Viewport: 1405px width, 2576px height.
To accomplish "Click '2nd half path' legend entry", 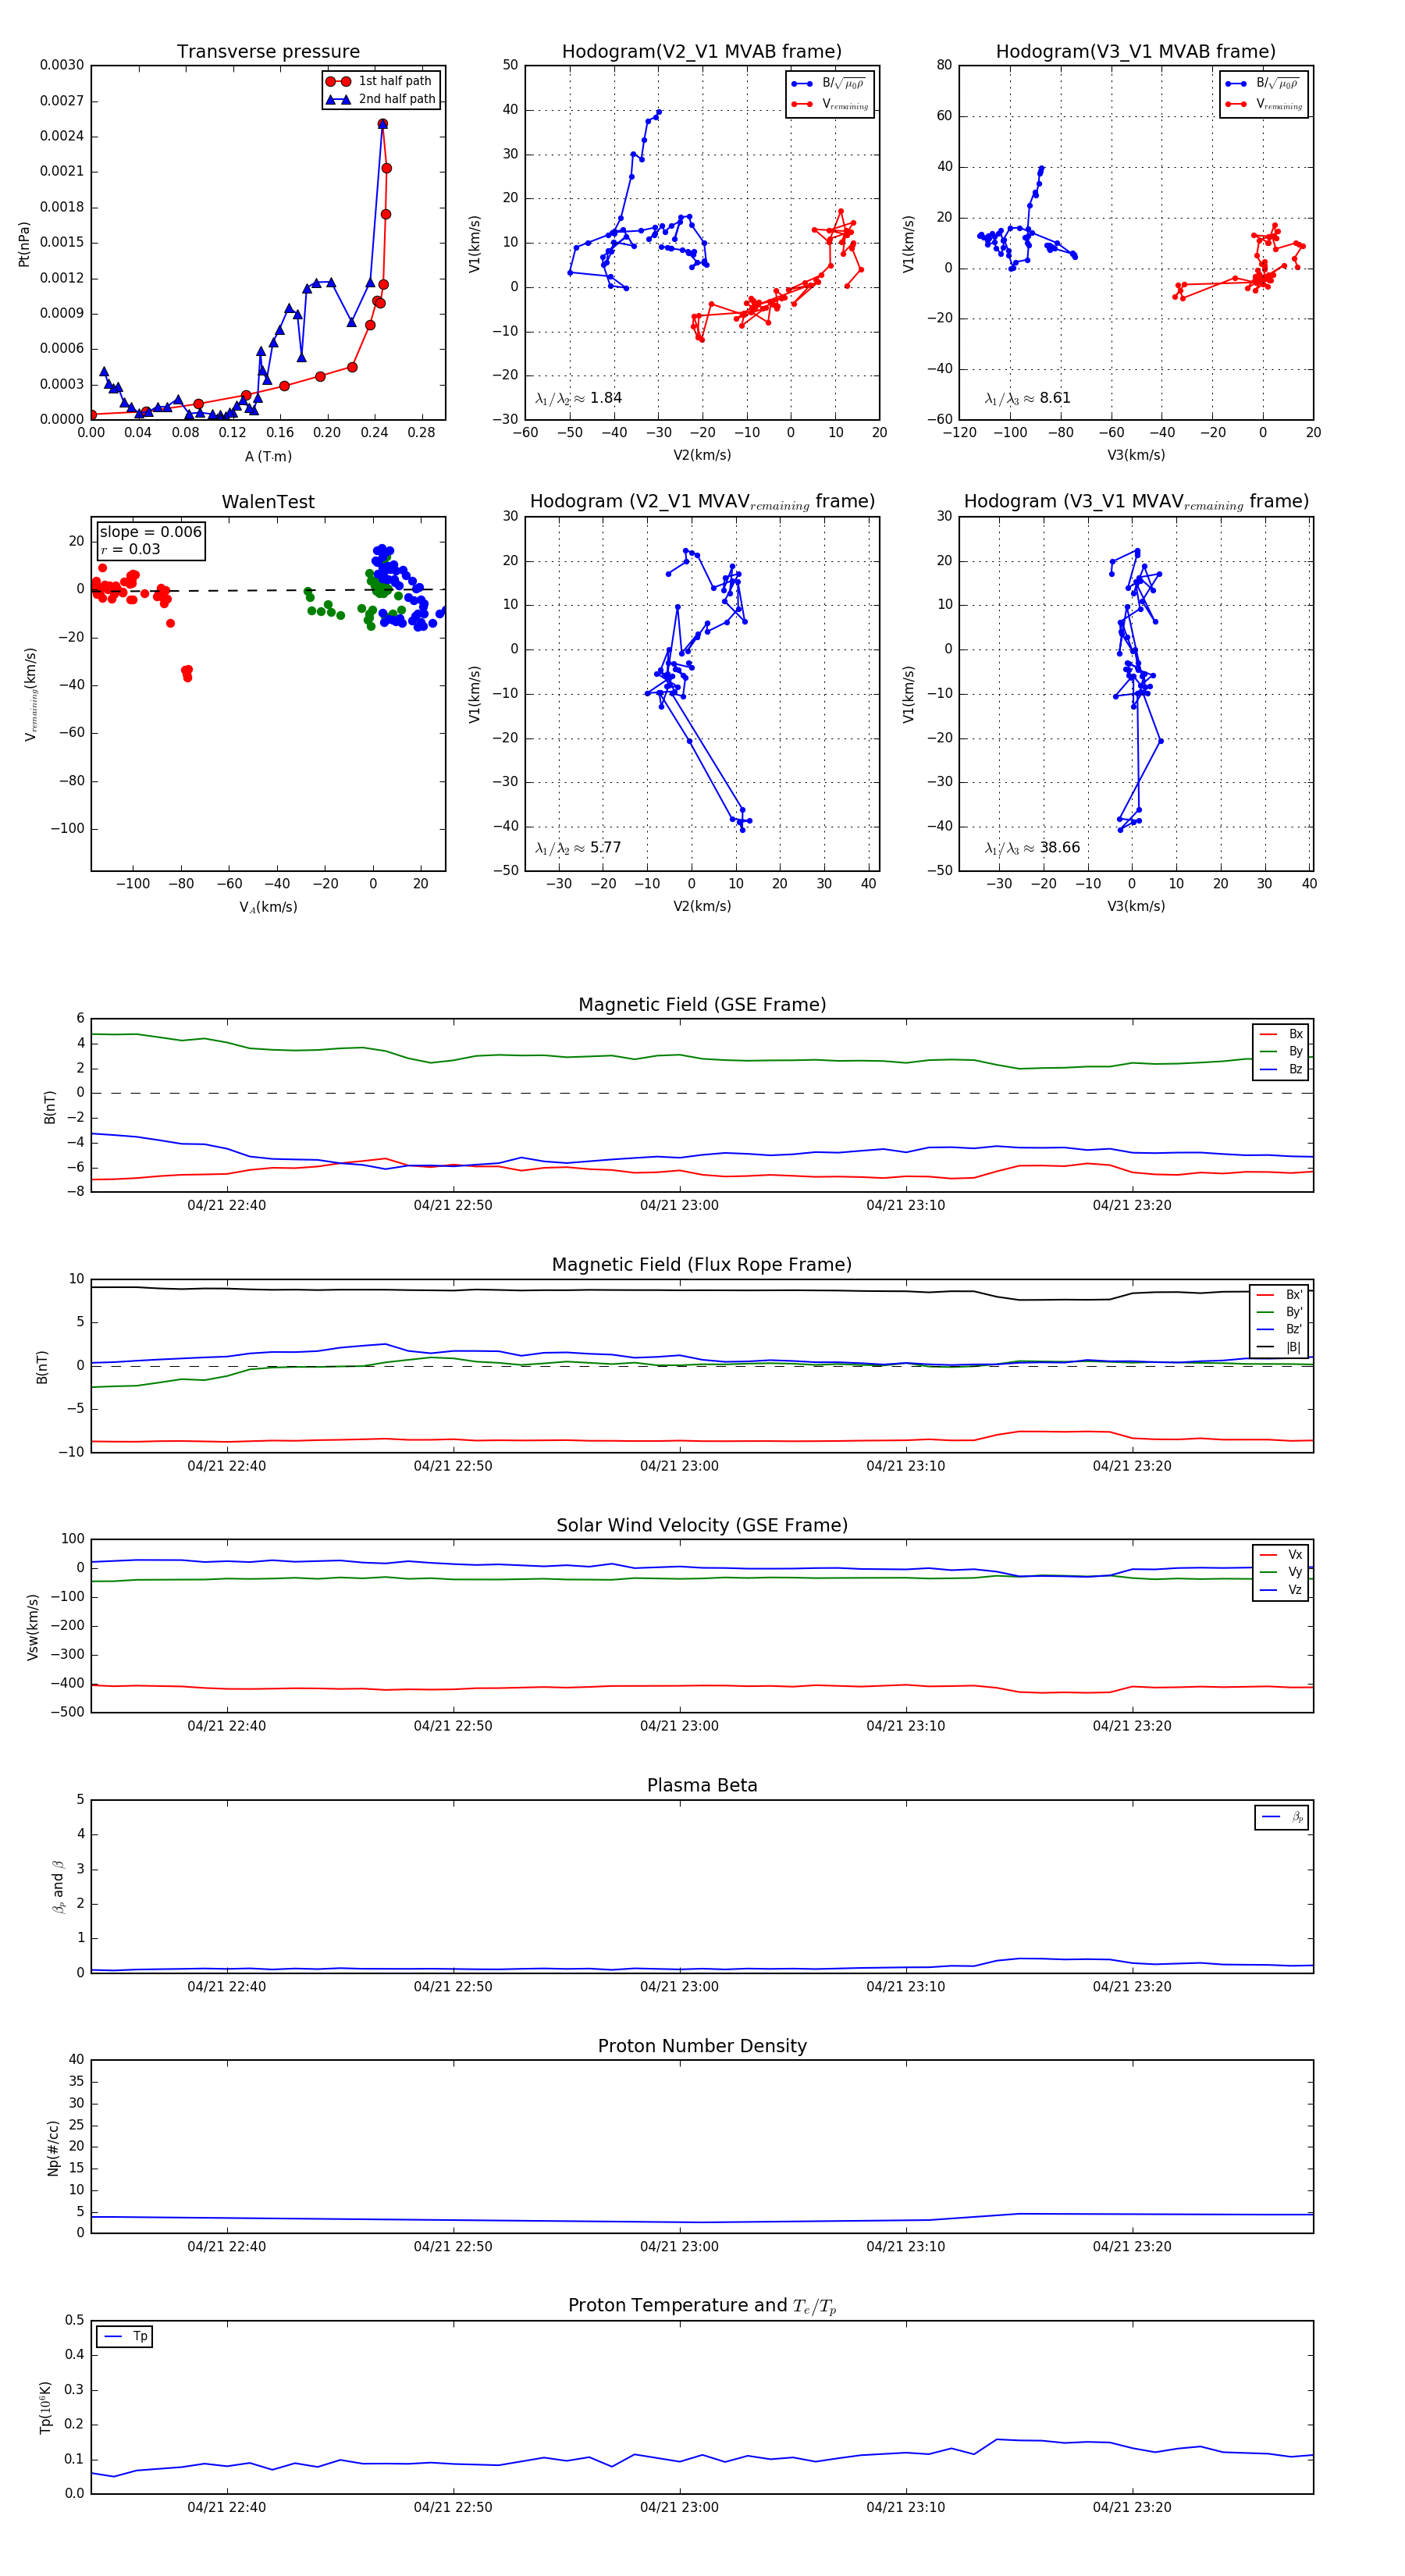I will [x=381, y=99].
